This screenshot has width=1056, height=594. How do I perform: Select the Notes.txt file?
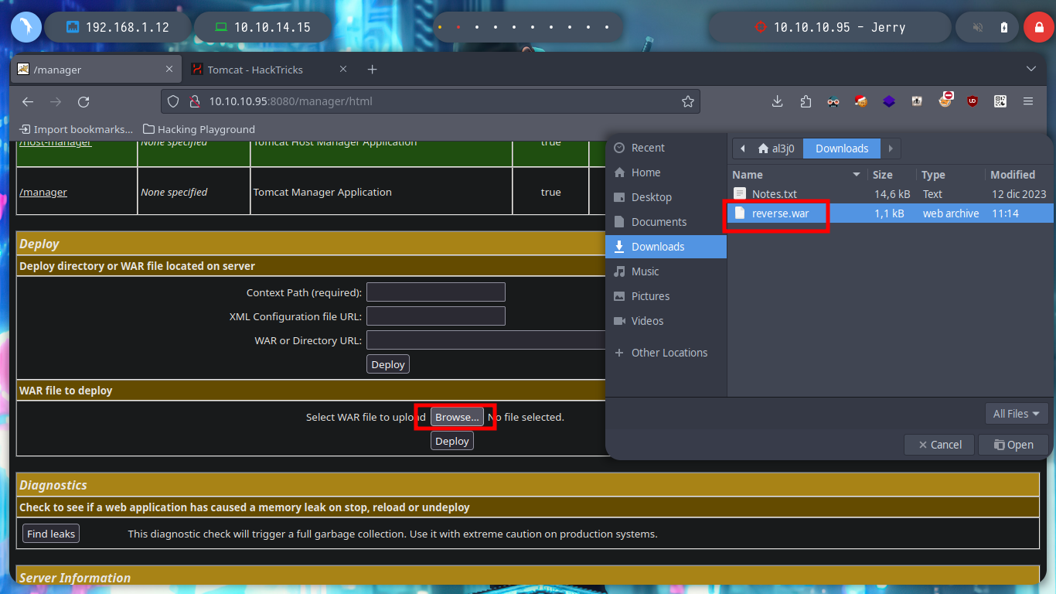click(x=890, y=194)
